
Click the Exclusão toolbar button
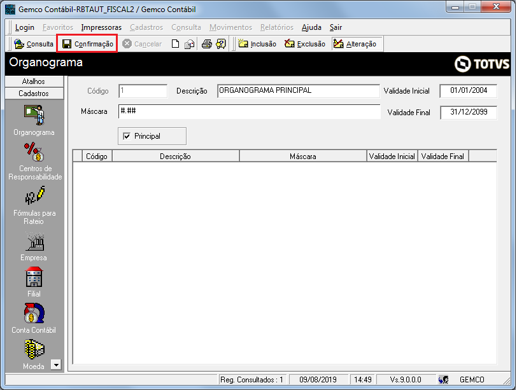305,44
